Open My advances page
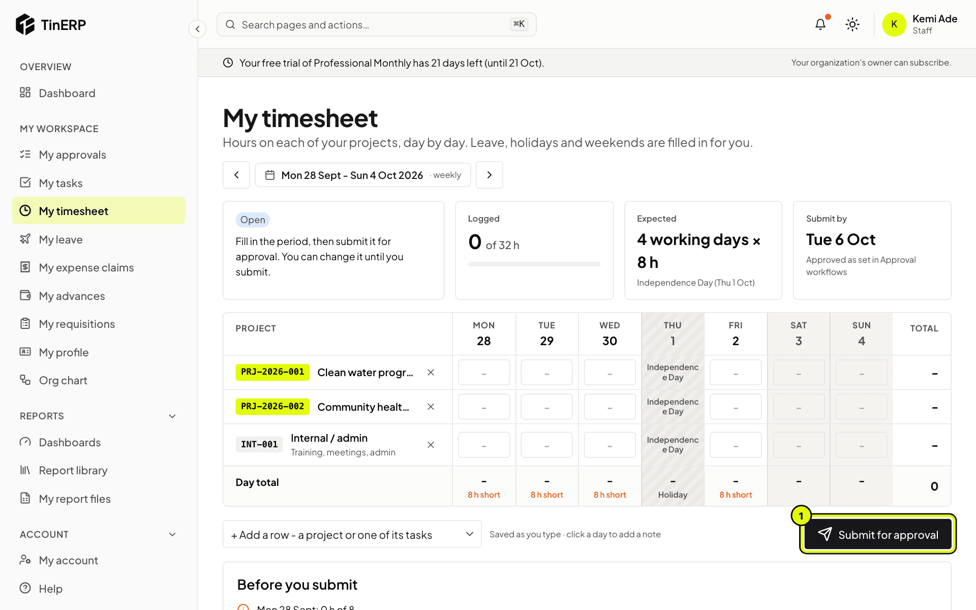 click(x=99, y=296)
